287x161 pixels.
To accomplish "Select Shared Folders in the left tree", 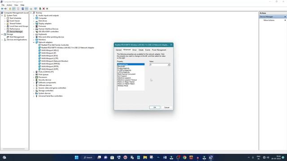I will 15,24.
